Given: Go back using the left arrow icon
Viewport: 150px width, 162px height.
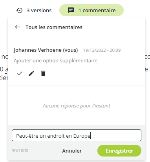Looking at the screenshot, I should pyautogui.click(x=18, y=27).
